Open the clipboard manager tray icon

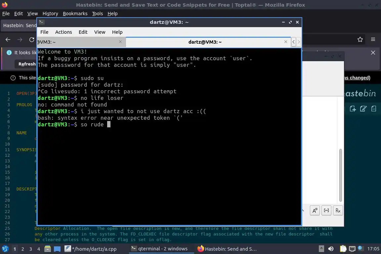(x=343, y=249)
